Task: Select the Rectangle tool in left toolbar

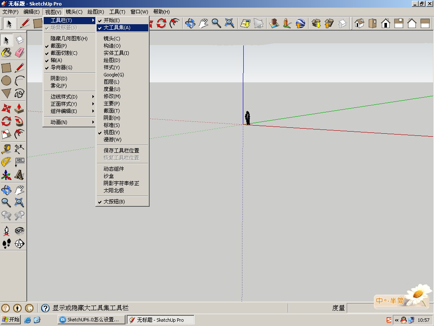Action: 6,67
